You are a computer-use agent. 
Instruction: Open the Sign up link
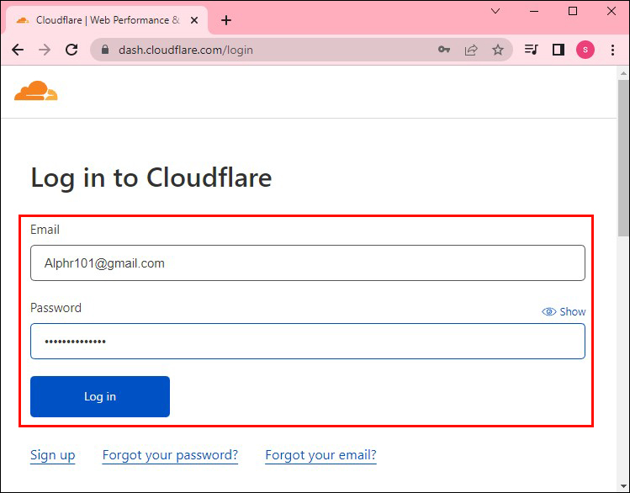coord(52,455)
